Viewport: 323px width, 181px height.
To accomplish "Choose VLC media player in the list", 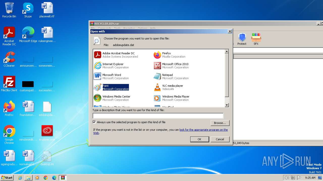I will pos(168,87).
